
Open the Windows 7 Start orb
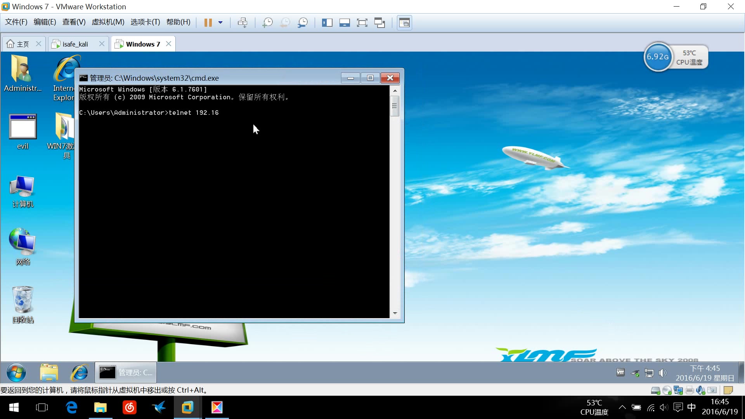[16, 373]
